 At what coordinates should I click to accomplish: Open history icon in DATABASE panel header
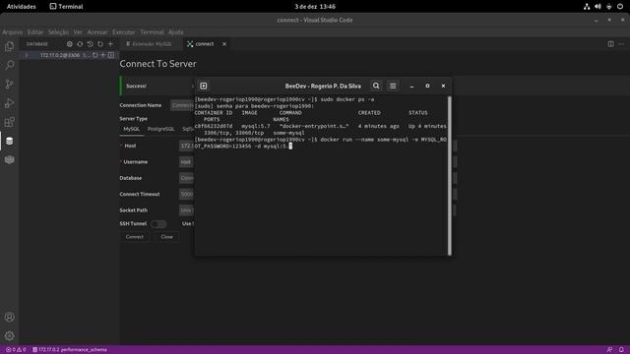tap(90, 44)
